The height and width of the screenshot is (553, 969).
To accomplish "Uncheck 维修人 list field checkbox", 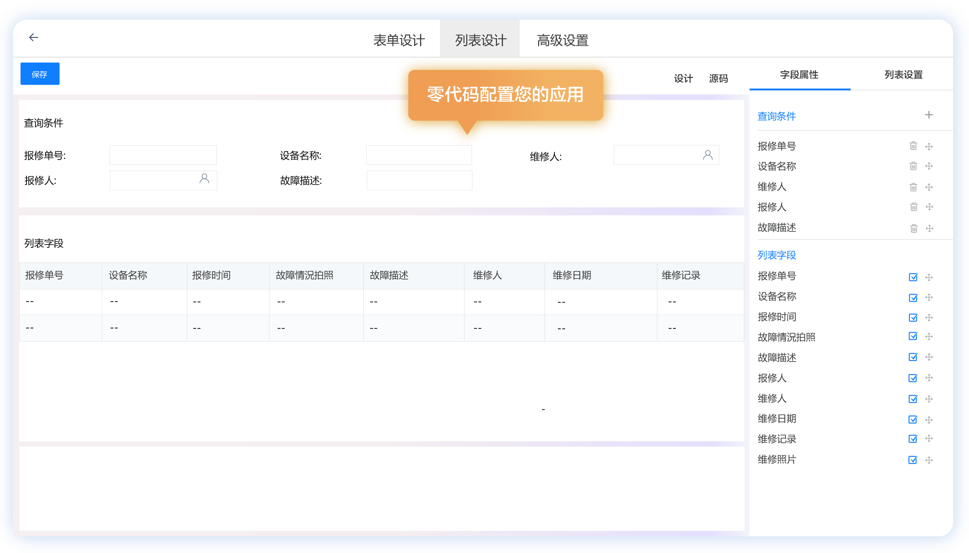I will pos(913,399).
